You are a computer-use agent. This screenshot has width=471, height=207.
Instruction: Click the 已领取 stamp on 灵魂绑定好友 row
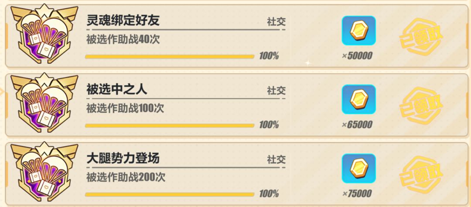click(x=421, y=37)
